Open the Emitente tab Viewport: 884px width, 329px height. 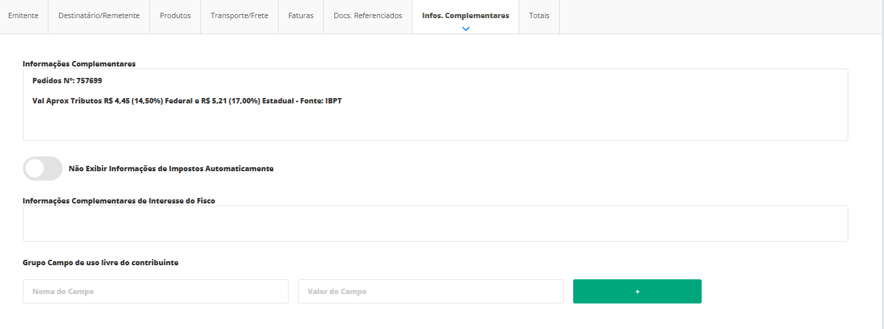tap(24, 15)
